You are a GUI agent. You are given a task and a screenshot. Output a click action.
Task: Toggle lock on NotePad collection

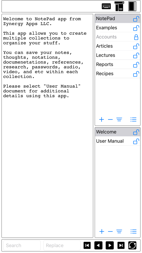pos(136,19)
